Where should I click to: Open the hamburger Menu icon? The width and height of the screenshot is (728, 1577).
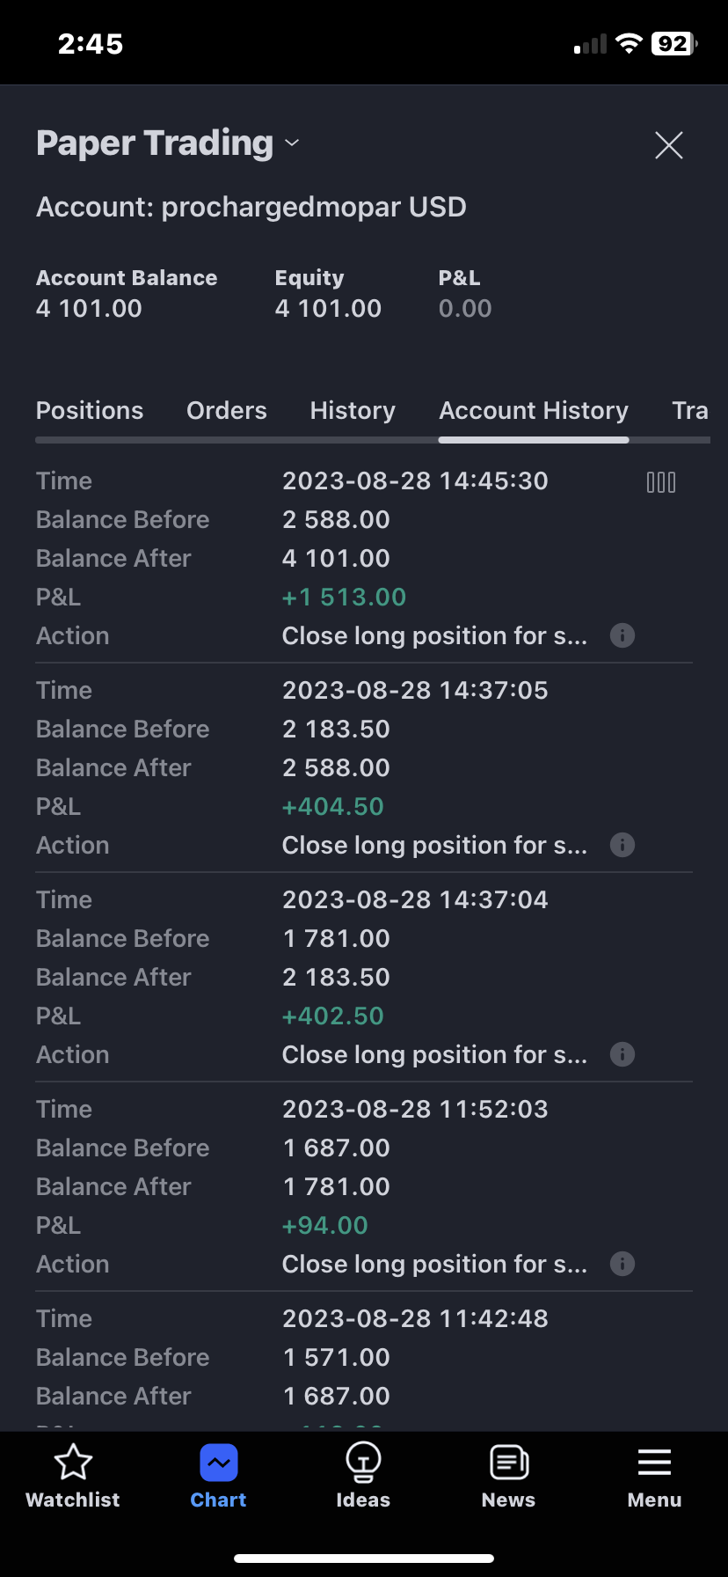click(x=654, y=1463)
